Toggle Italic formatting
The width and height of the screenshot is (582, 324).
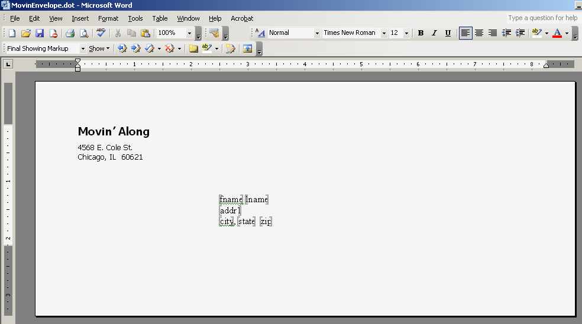pos(434,33)
